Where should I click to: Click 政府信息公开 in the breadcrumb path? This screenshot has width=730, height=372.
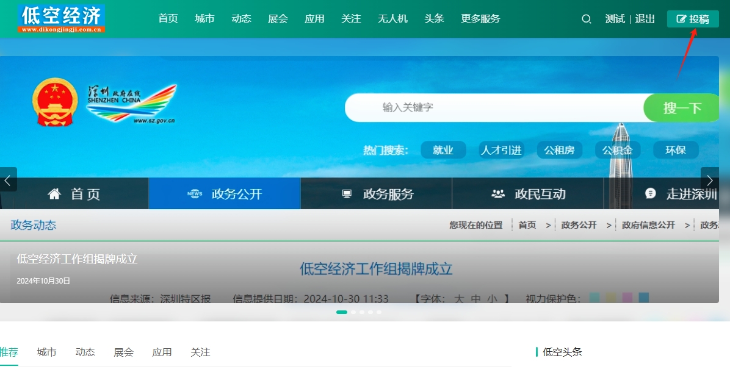click(648, 225)
